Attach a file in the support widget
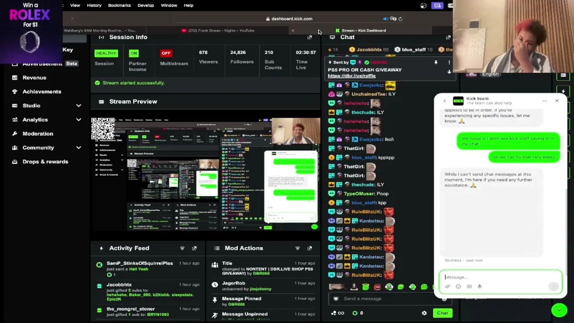Viewport: 574px width, 323px height. click(448, 287)
